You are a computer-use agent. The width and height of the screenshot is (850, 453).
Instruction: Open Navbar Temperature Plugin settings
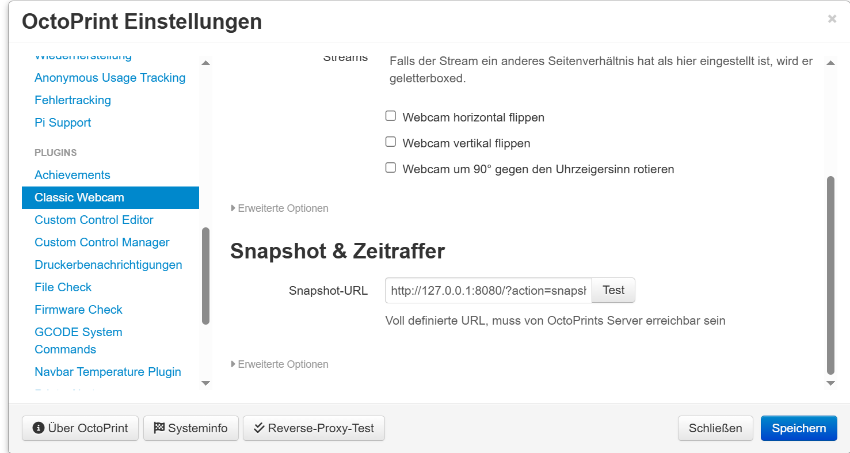click(x=108, y=372)
